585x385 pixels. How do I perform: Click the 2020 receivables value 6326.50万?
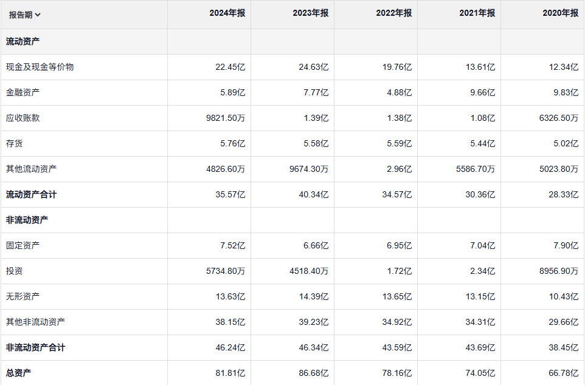(x=558, y=118)
